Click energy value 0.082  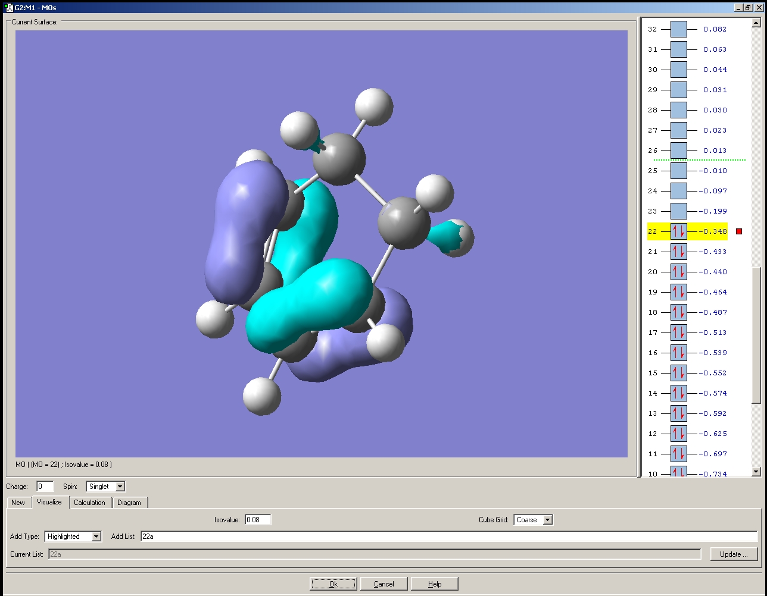[x=715, y=29]
